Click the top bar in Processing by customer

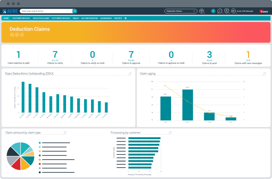(144, 138)
